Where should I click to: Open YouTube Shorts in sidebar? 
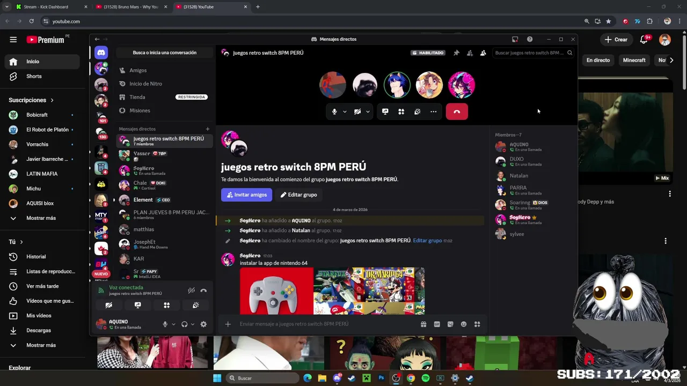(41, 76)
